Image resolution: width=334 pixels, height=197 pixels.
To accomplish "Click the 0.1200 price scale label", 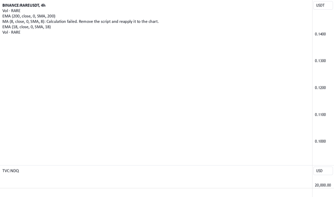I will 320,87.
